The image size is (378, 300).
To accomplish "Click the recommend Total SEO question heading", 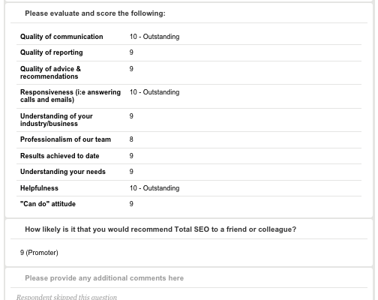I will coord(160,229).
